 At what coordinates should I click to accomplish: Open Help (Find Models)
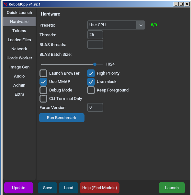pyautogui.click(x=100, y=188)
